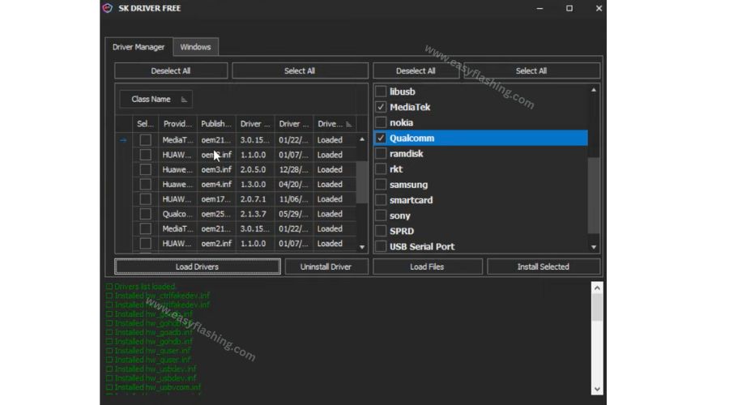Click scroll down arrow of vendor list
This screenshot has height=405, width=729.
tap(594, 247)
